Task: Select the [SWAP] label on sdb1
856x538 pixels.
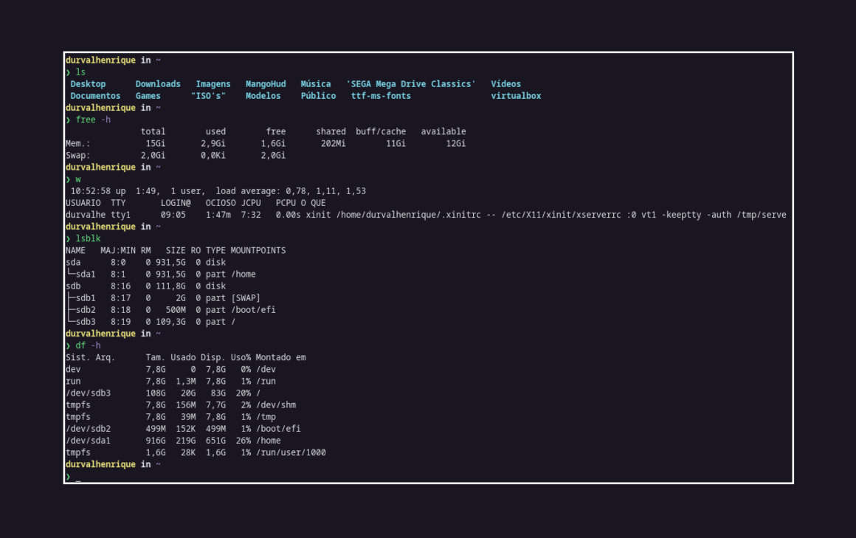Action: pos(246,297)
